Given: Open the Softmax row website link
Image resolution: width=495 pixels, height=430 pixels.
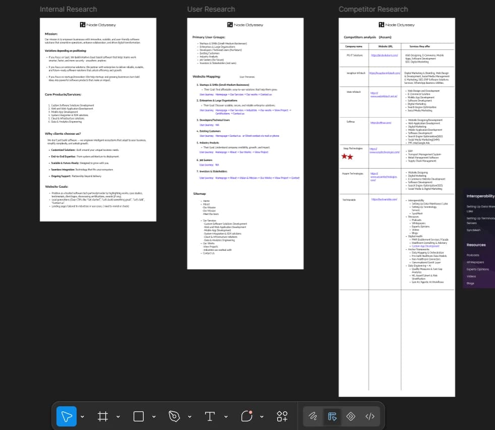Looking at the screenshot, I should [x=381, y=123].
